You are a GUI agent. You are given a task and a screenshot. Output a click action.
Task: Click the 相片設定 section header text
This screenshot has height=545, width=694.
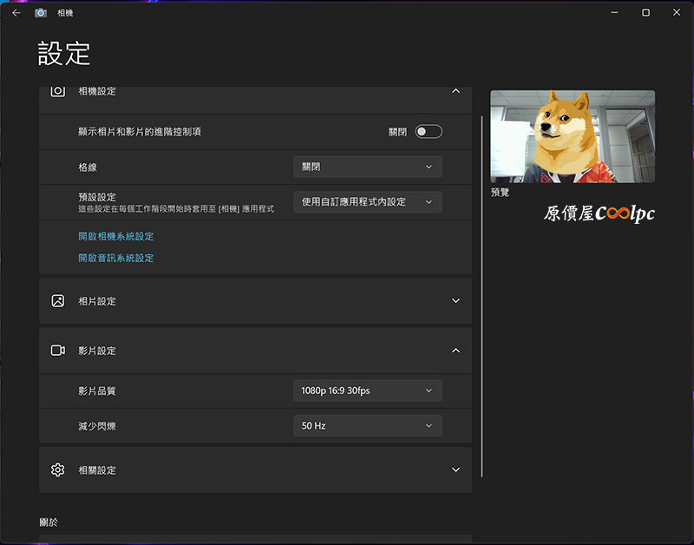[97, 301]
